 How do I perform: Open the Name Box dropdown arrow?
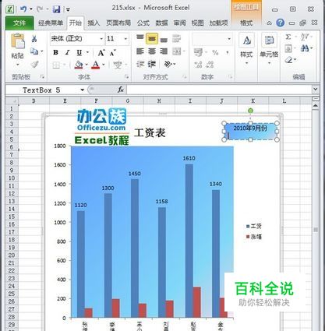coord(82,90)
